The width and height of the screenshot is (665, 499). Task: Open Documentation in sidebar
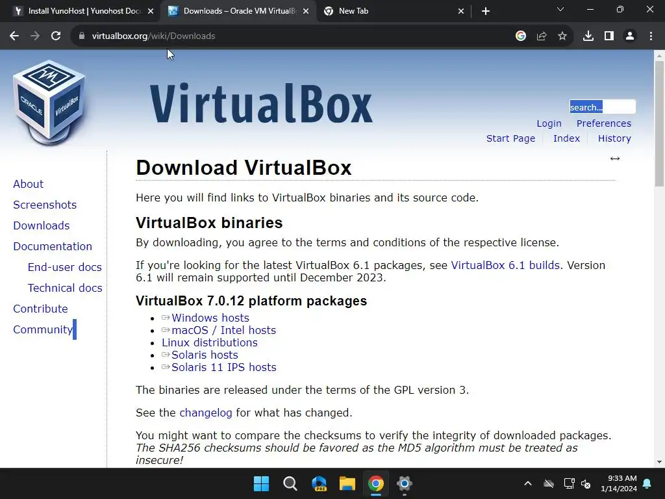(x=53, y=246)
